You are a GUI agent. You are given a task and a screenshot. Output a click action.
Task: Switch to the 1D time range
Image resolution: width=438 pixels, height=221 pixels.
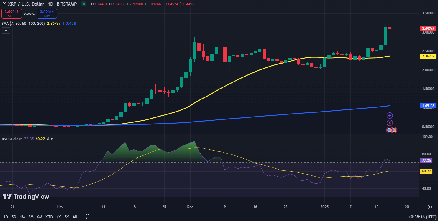[x=6, y=217]
